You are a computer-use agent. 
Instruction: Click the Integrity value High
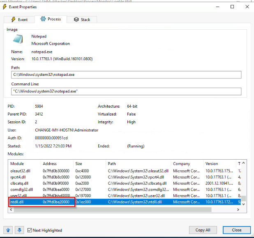click(x=131, y=122)
